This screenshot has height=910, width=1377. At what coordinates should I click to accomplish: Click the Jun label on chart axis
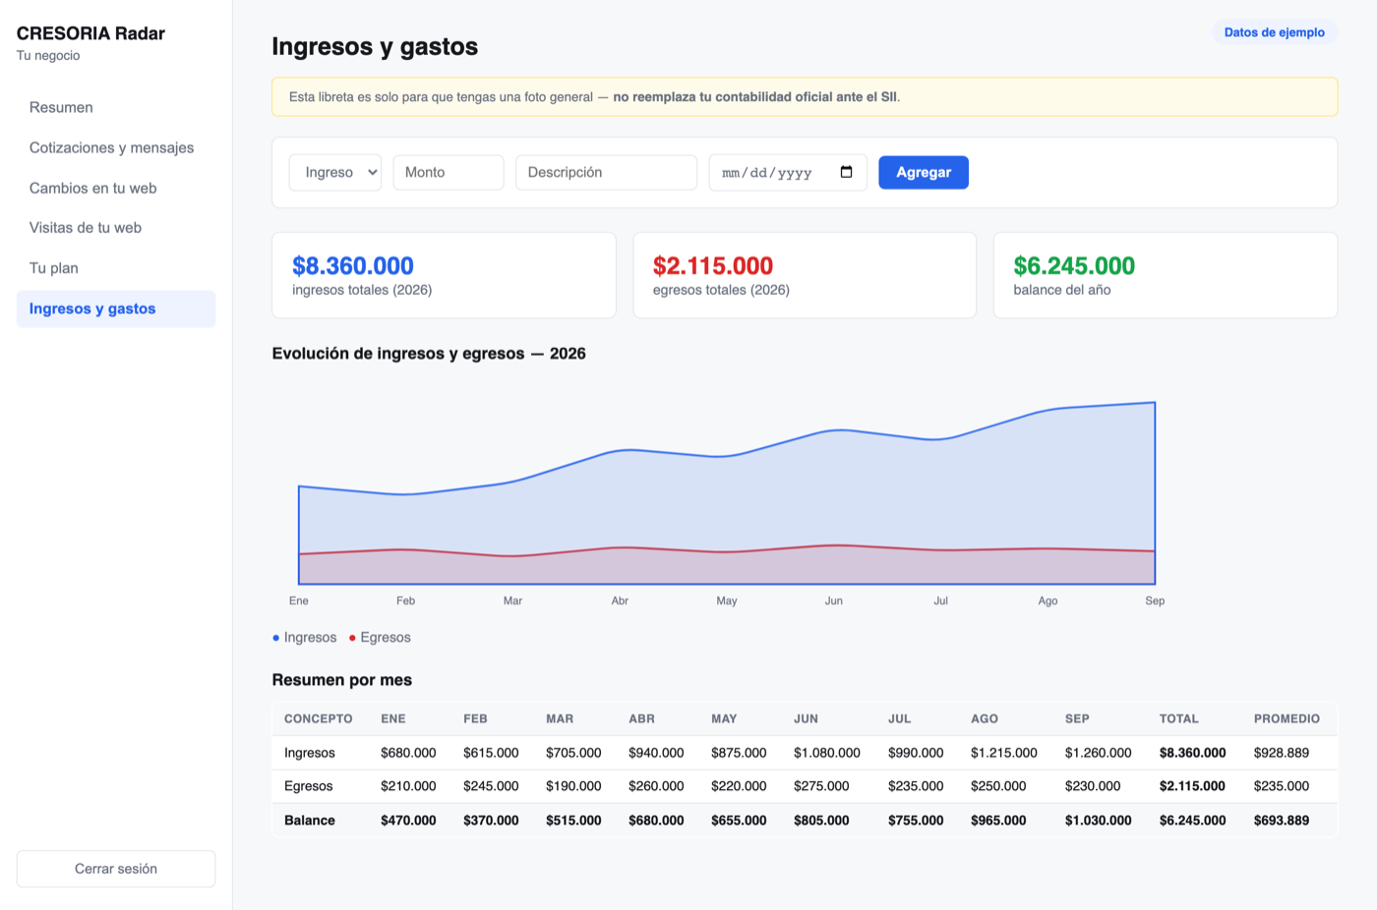point(834,600)
